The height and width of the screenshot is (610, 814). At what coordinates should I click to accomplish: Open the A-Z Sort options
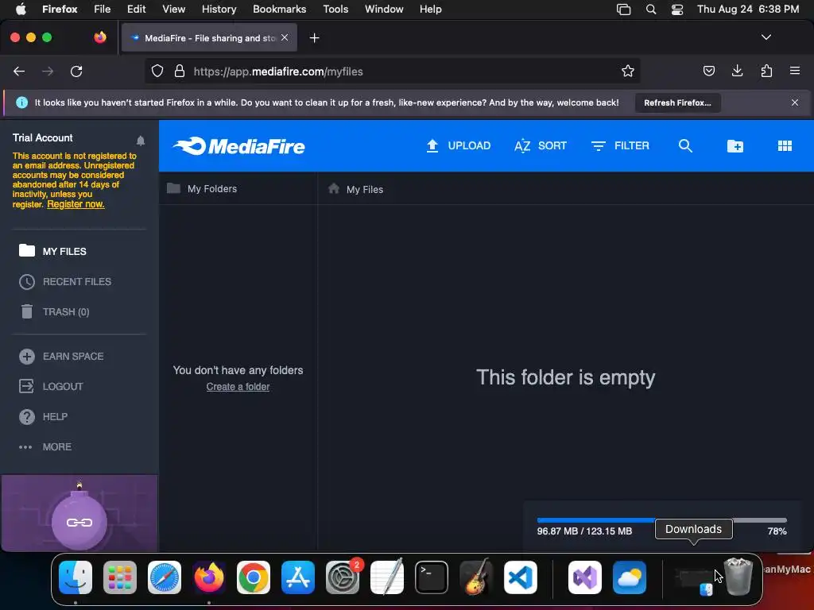point(540,146)
